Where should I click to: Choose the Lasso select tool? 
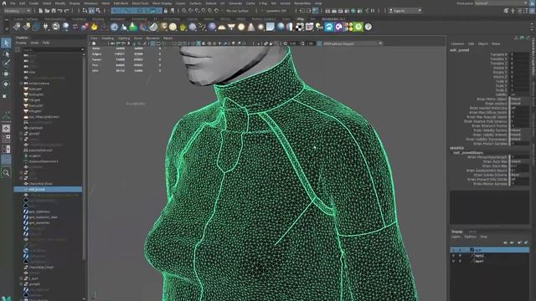[6, 54]
